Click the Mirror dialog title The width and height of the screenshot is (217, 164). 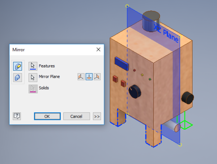tap(18, 50)
